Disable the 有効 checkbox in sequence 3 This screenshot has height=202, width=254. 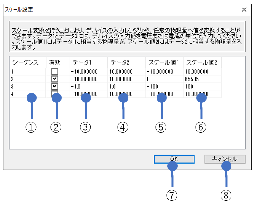click(55, 86)
